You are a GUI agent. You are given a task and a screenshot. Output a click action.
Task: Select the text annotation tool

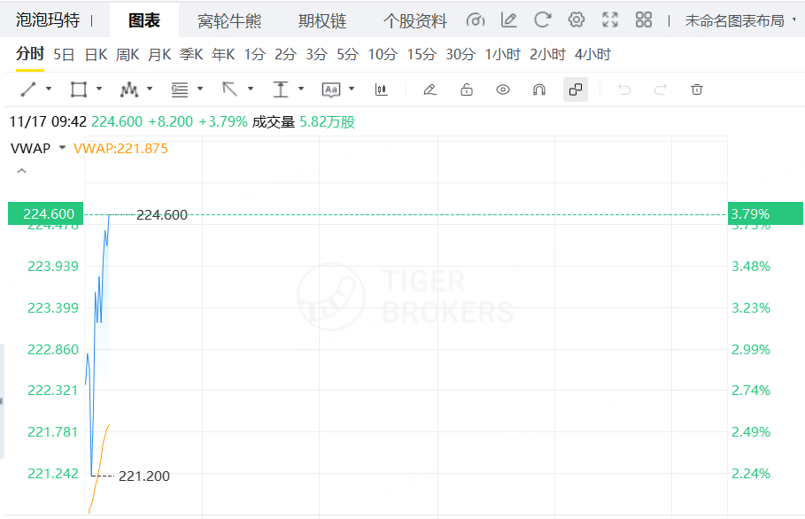331,89
